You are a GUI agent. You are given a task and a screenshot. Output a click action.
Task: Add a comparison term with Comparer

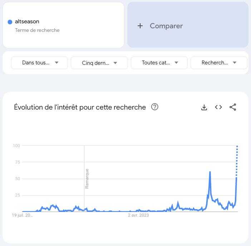188,25
